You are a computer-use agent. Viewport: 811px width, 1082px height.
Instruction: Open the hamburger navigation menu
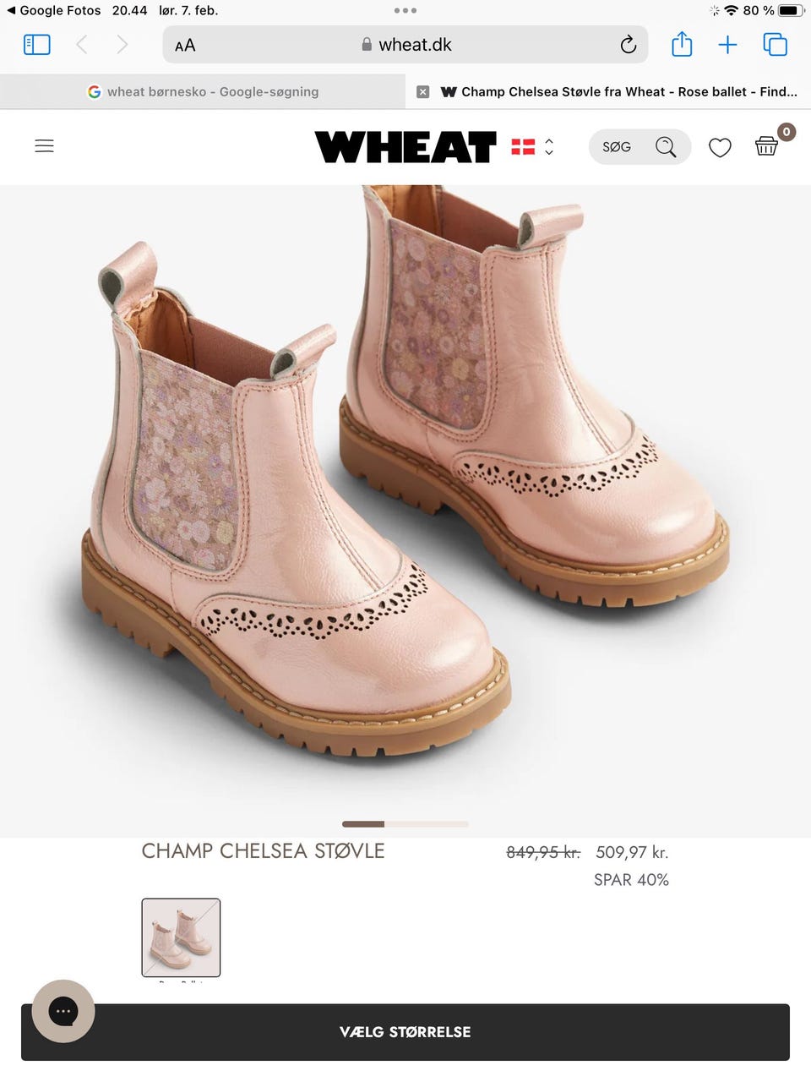pos(44,146)
